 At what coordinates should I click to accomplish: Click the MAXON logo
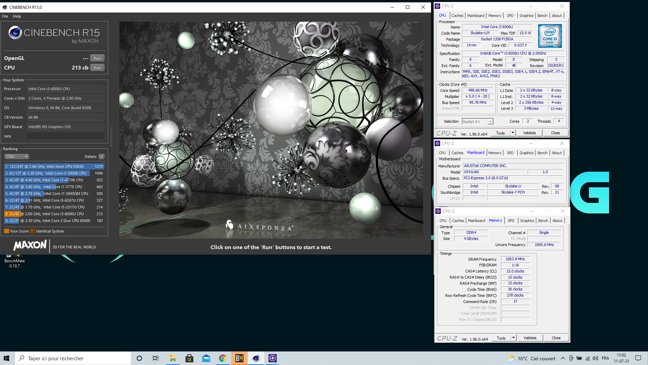(30, 245)
